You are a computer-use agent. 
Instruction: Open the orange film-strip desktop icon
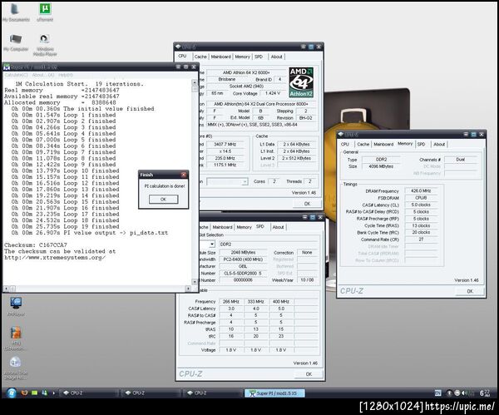(x=15, y=338)
